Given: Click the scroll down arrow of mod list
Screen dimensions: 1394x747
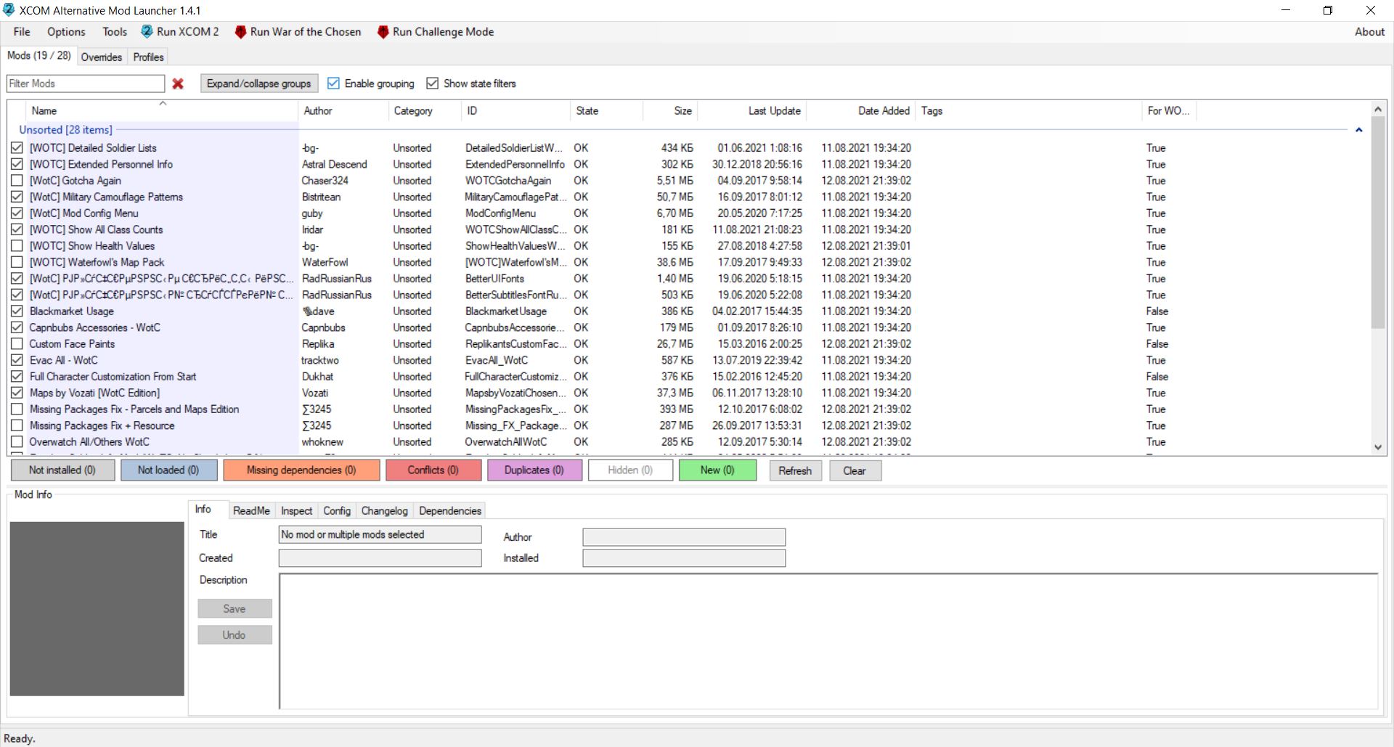Looking at the screenshot, I should [1378, 447].
